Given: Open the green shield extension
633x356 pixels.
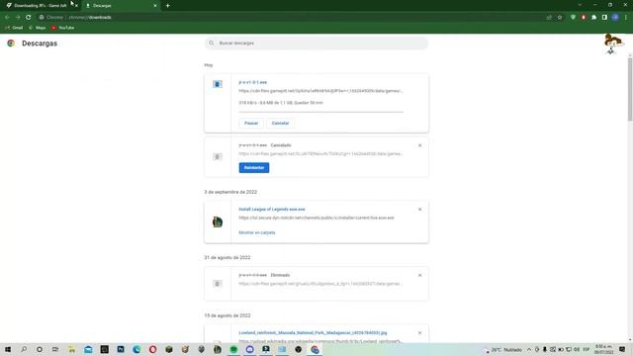Looking at the screenshot, I should [573, 18].
